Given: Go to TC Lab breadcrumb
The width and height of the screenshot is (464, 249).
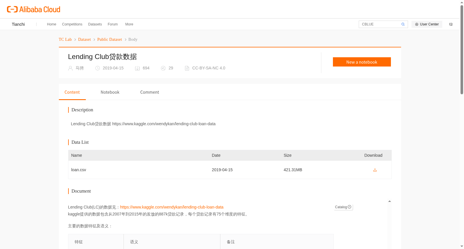Looking at the screenshot, I should [65, 39].
